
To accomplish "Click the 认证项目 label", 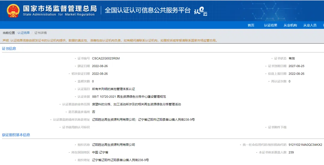I will [83, 89].
